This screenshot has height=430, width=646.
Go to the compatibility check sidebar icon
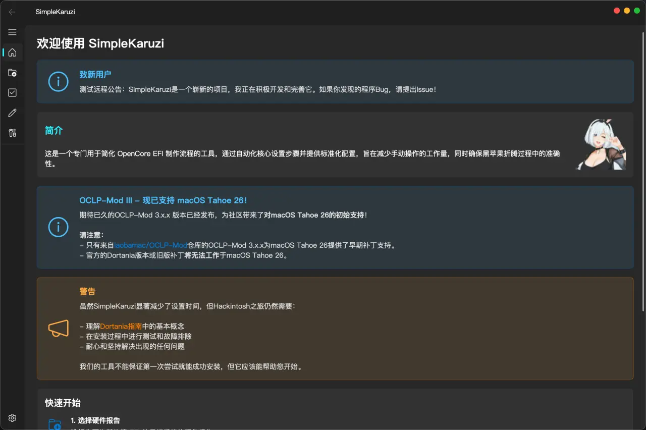[x=12, y=93]
